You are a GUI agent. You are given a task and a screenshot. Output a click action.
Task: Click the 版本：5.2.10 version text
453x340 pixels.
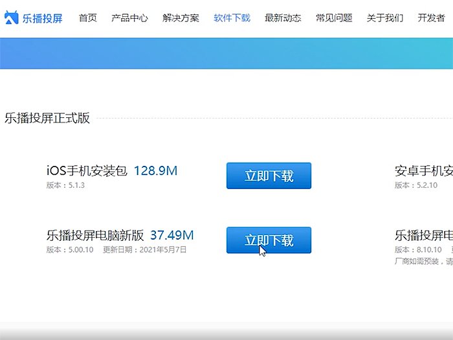(x=416, y=185)
